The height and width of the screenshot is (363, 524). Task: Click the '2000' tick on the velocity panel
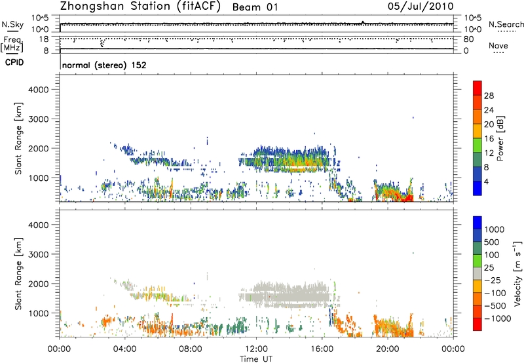tap(39, 284)
